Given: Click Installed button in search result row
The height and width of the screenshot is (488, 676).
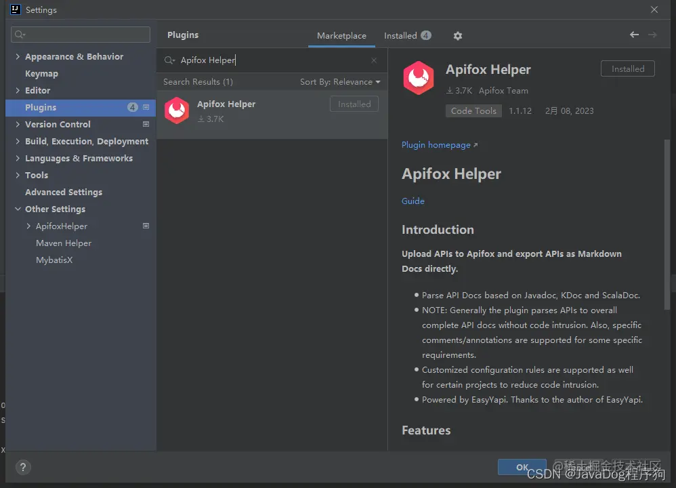Looking at the screenshot, I should (x=354, y=104).
